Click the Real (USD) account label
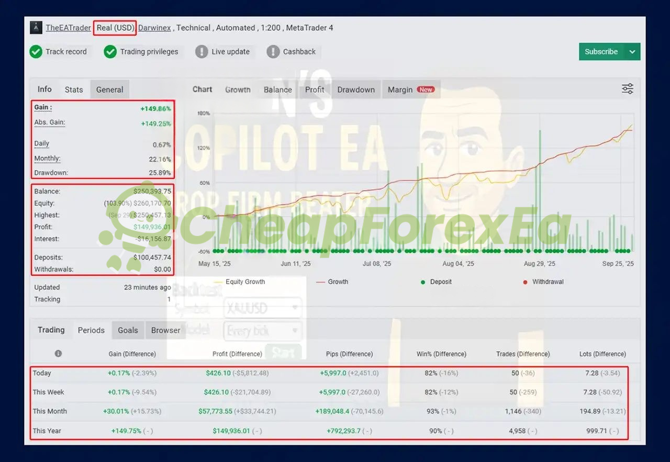The height and width of the screenshot is (462, 670). pyautogui.click(x=115, y=28)
